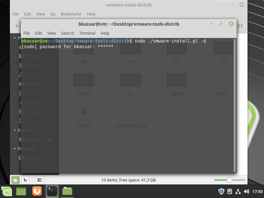Open the security shield tray icon
Viewport: 264px width, 198px height.
pos(221,191)
